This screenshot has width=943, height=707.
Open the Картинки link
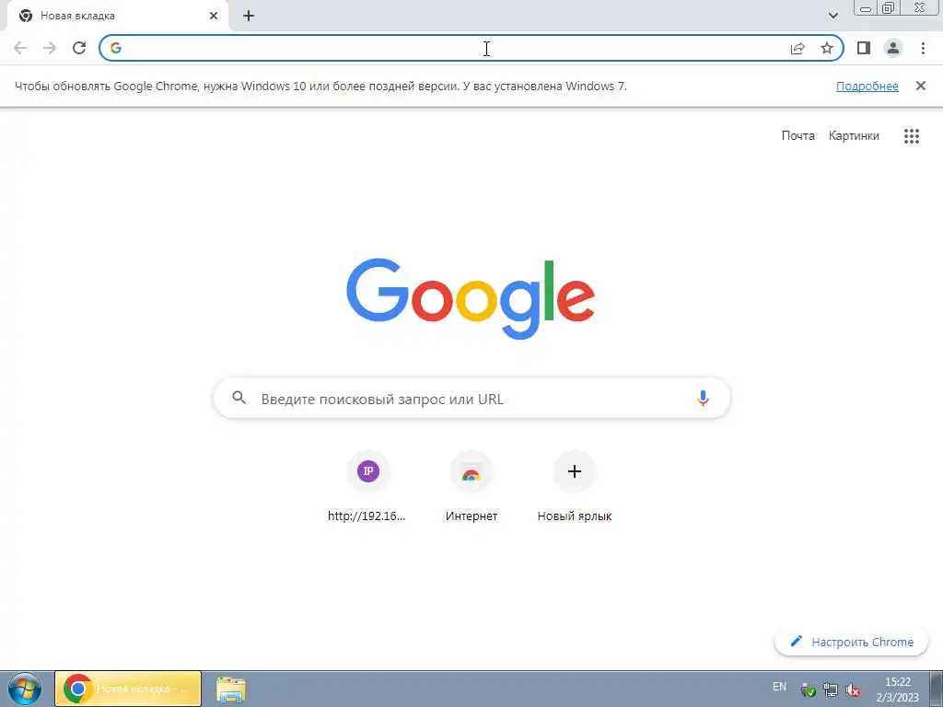click(x=854, y=136)
